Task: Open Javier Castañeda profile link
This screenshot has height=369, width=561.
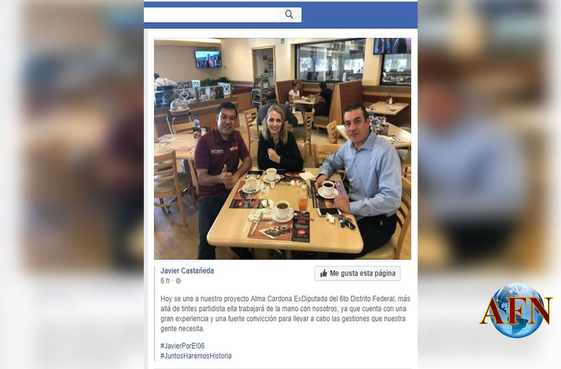Action: coord(187,271)
